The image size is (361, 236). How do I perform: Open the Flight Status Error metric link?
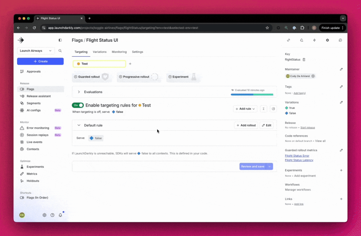[297, 156]
